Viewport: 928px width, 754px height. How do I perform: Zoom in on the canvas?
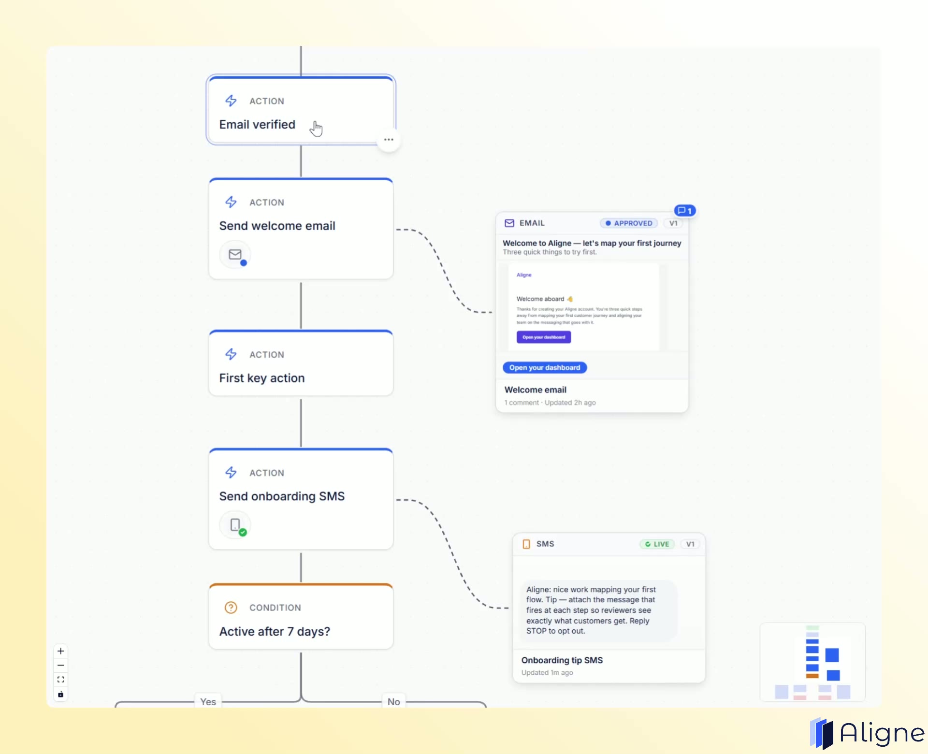point(60,651)
